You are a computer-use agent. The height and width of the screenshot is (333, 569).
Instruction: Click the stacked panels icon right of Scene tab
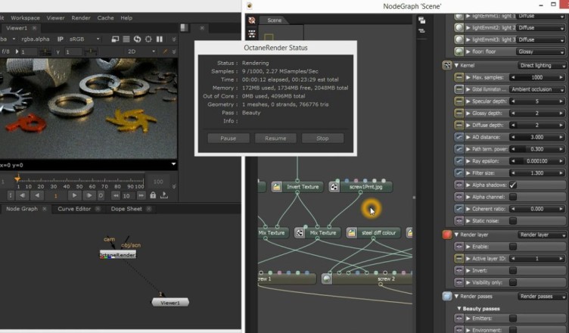[421, 20]
